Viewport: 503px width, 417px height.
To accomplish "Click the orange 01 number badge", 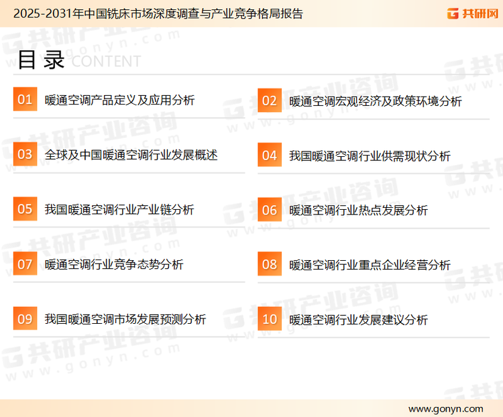I will tap(25, 100).
